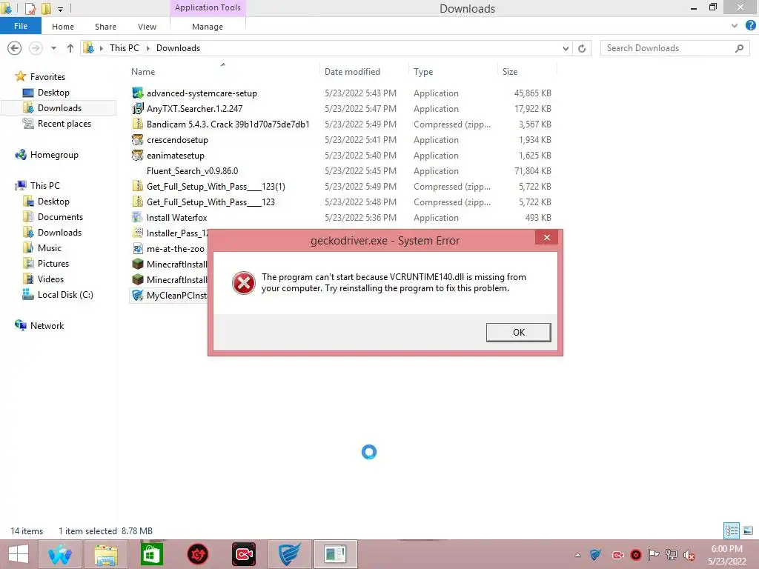
Task: Open the recent locations dropdown arrow
Action: (x=53, y=48)
